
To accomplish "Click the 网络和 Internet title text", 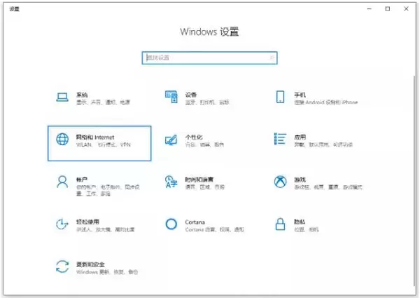I will pos(95,137).
